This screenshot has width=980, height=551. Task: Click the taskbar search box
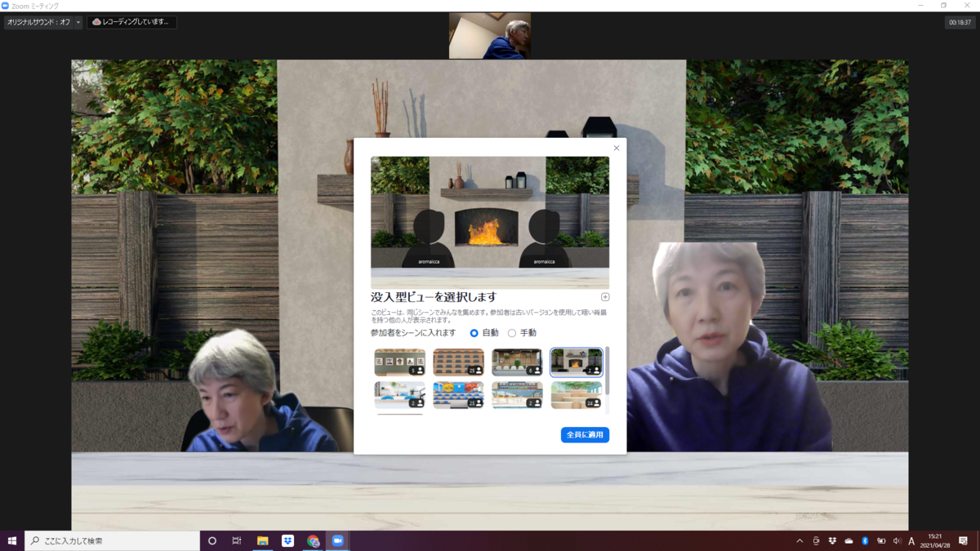click(112, 540)
